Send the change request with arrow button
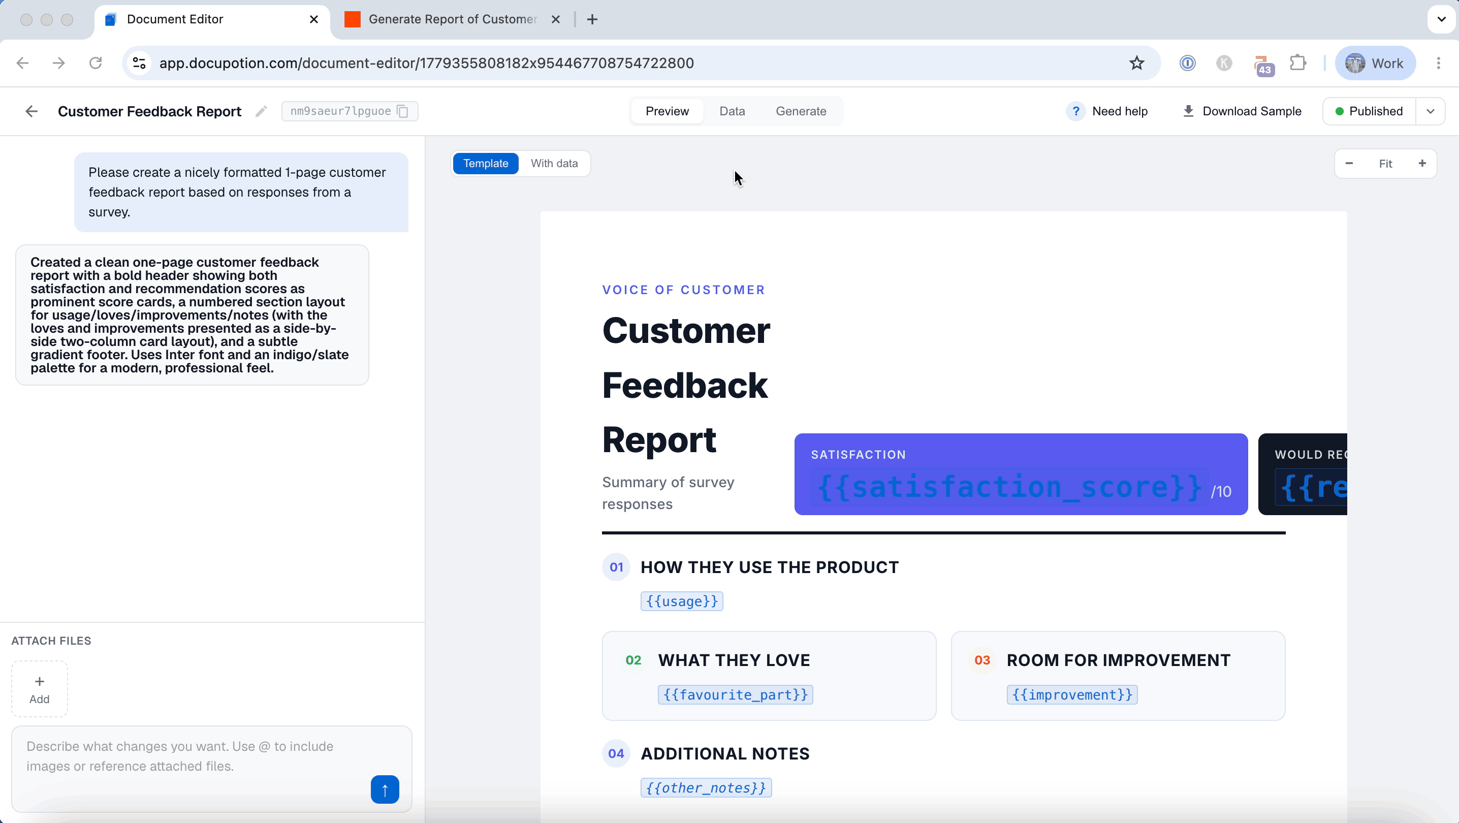The width and height of the screenshot is (1459, 823). [x=385, y=789]
